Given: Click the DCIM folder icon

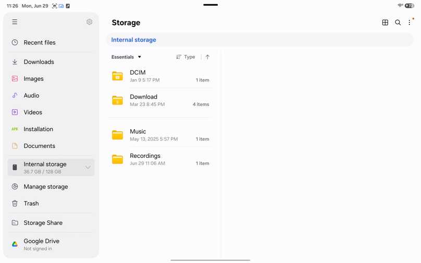Looking at the screenshot, I should click(x=117, y=76).
